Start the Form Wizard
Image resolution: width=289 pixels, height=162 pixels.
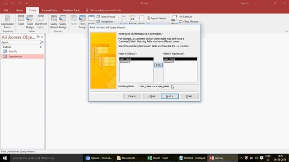click(x=106, y=17)
